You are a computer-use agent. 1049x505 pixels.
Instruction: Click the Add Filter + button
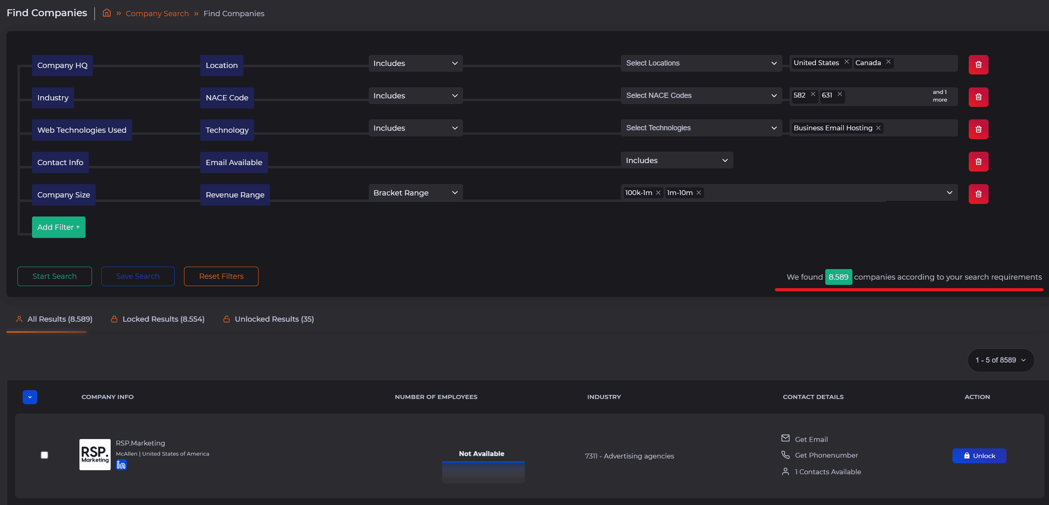pos(59,227)
